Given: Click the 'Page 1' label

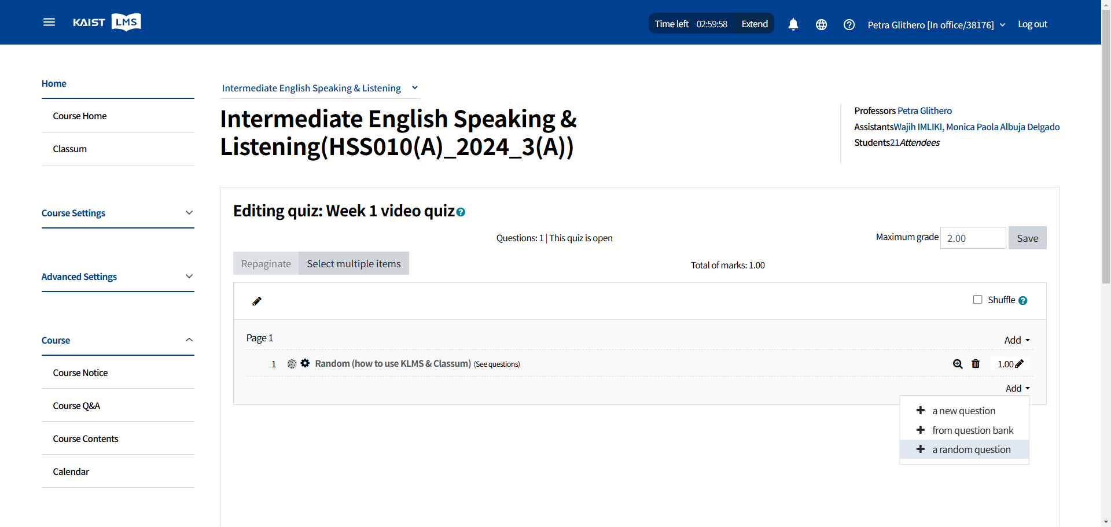Looking at the screenshot, I should tap(259, 338).
